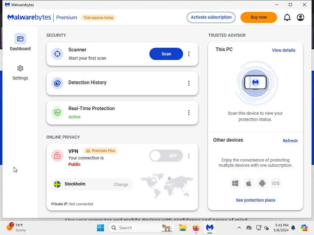This screenshot has height=235, width=314.
Task: Open the Detection History card
Action: click(x=122, y=83)
